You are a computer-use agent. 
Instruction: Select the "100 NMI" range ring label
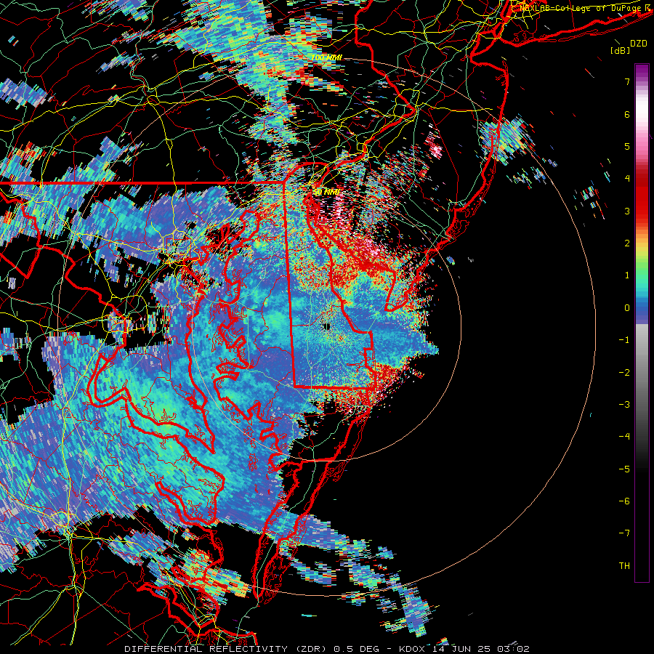(x=326, y=57)
